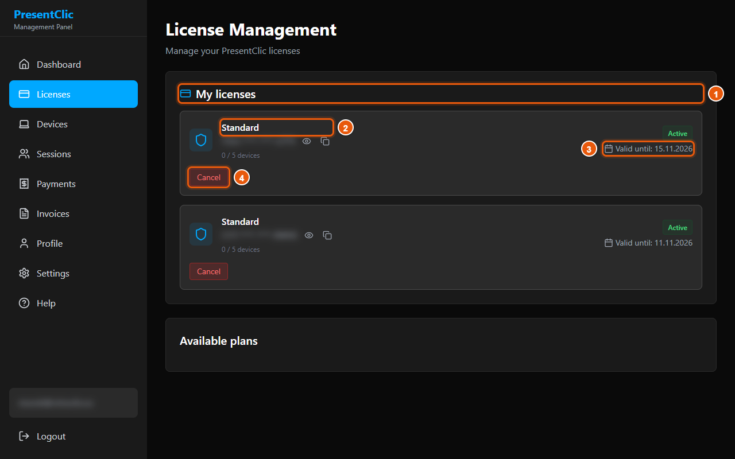735x459 pixels.
Task: Click the blurred account email box
Action: coord(73,403)
